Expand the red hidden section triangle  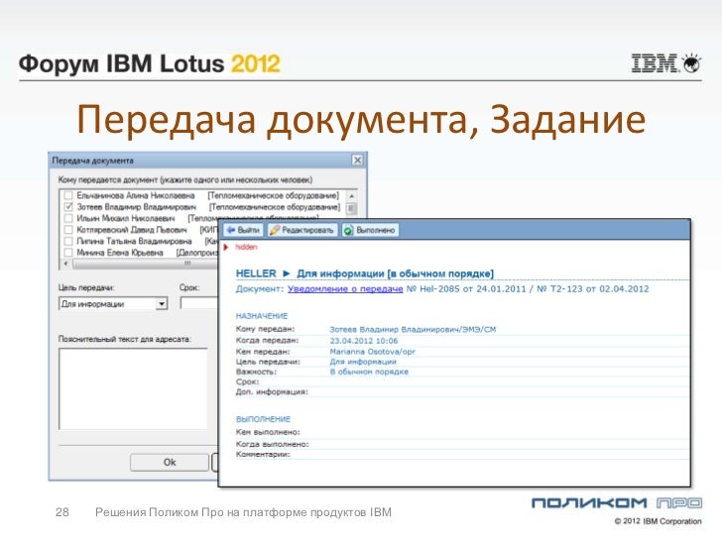pyautogui.click(x=226, y=248)
